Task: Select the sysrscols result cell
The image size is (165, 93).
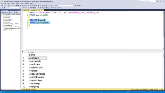Action: coord(37,58)
